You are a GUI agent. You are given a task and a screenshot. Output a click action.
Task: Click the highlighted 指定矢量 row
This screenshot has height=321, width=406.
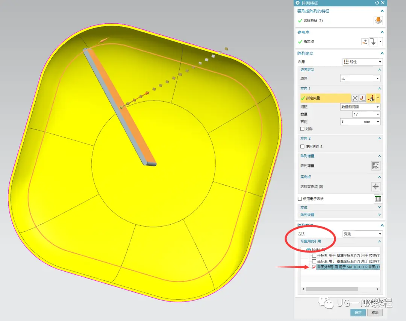coord(325,98)
